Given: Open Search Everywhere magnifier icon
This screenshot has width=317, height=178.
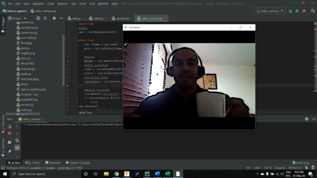Looking at the screenshot, I should [x=313, y=11].
